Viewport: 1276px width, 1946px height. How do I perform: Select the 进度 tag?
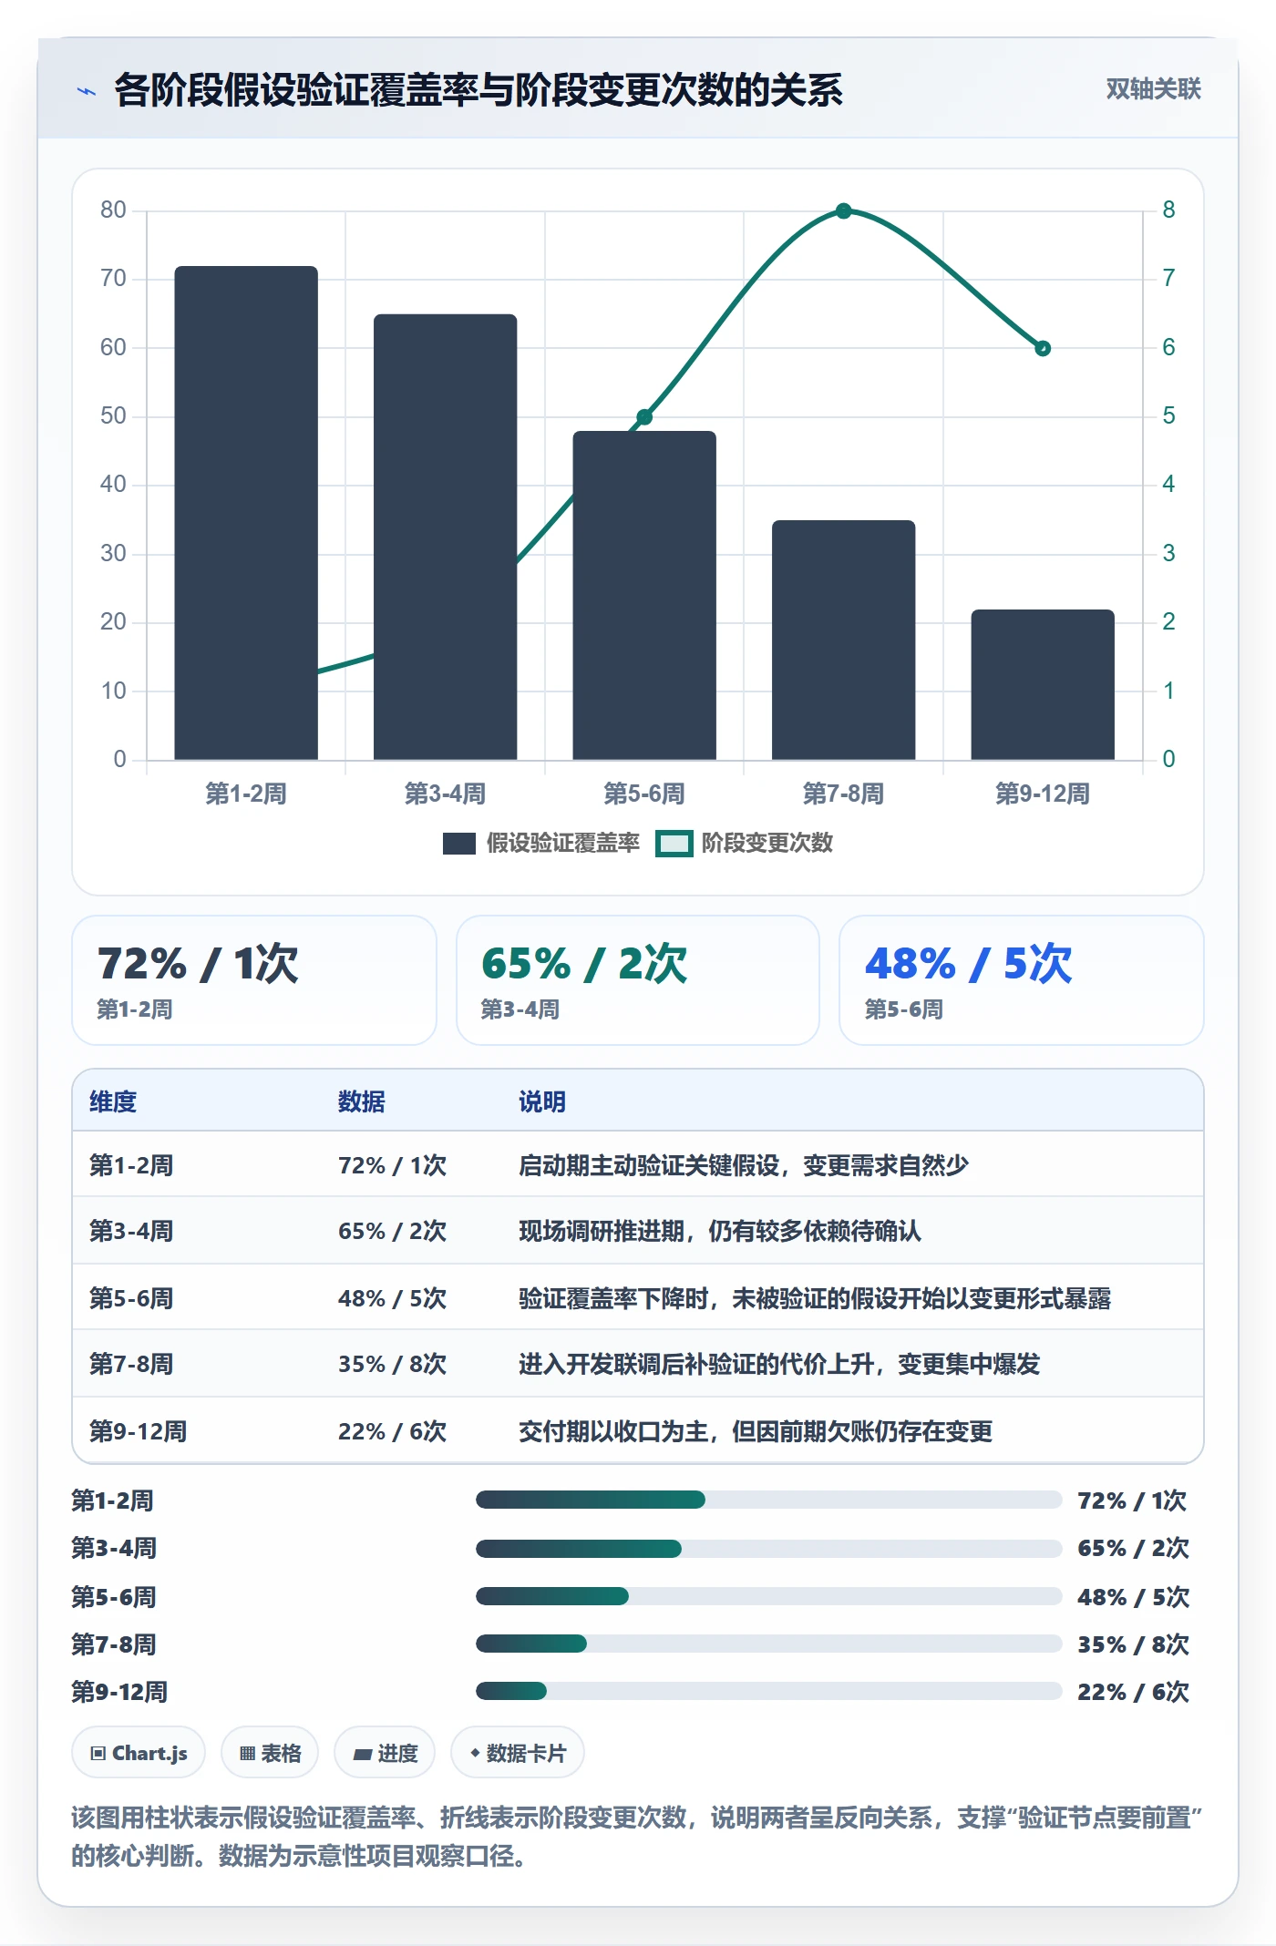pos(385,1753)
